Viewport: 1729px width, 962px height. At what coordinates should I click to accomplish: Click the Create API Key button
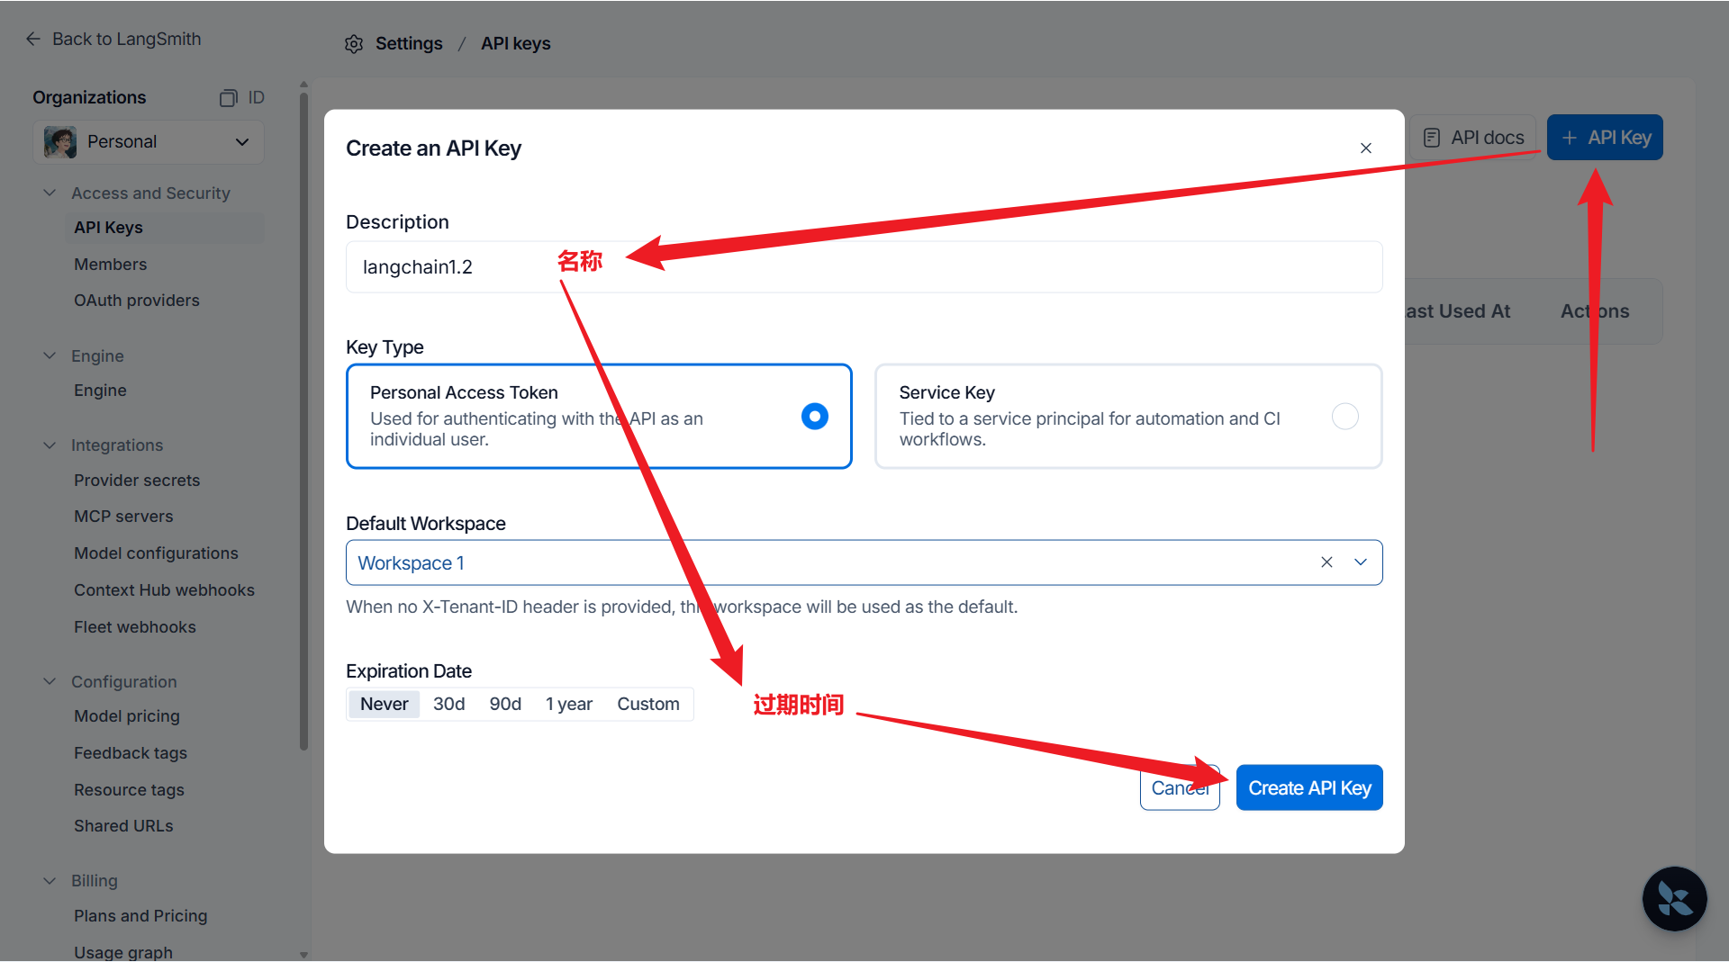(1309, 788)
